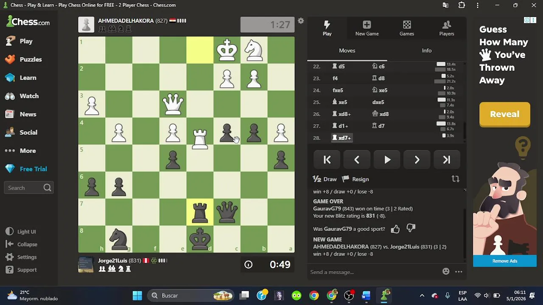543x305 pixels.
Task: Show hidden tray icons chevron
Action: pyautogui.click(x=422, y=295)
